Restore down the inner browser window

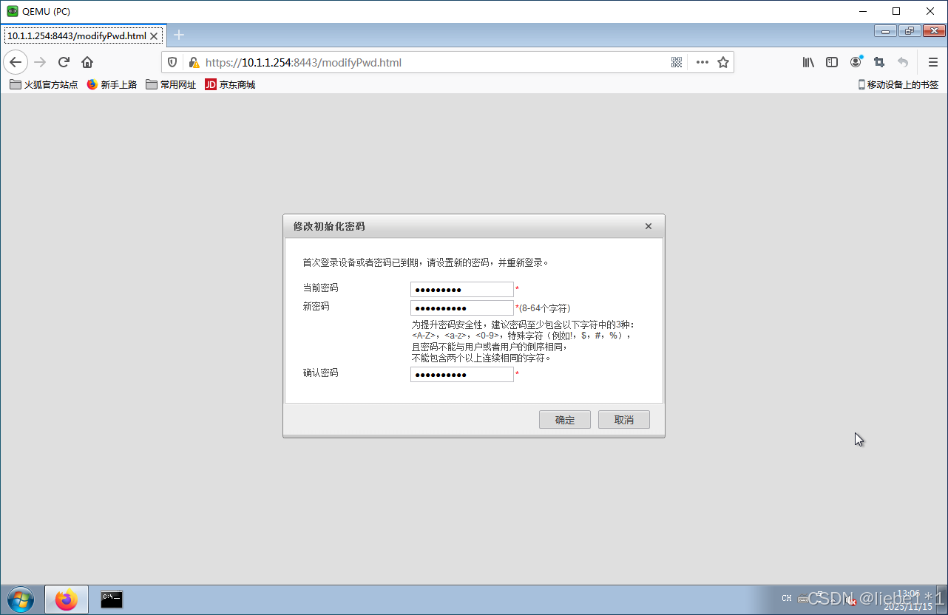tap(909, 30)
